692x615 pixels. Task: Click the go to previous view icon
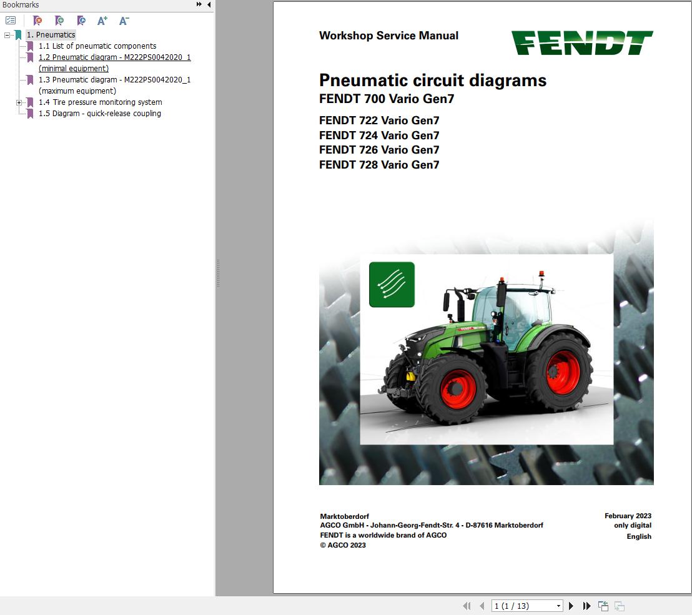(603, 606)
